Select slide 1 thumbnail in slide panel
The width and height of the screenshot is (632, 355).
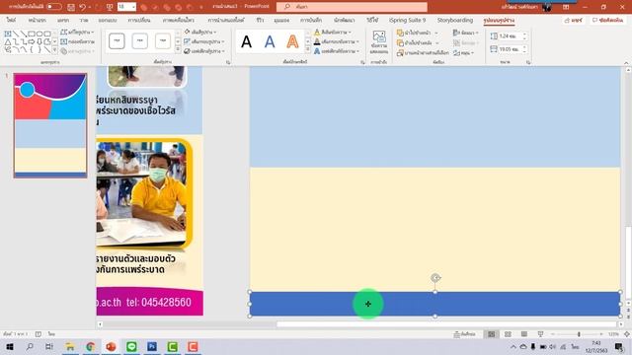click(50, 125)
